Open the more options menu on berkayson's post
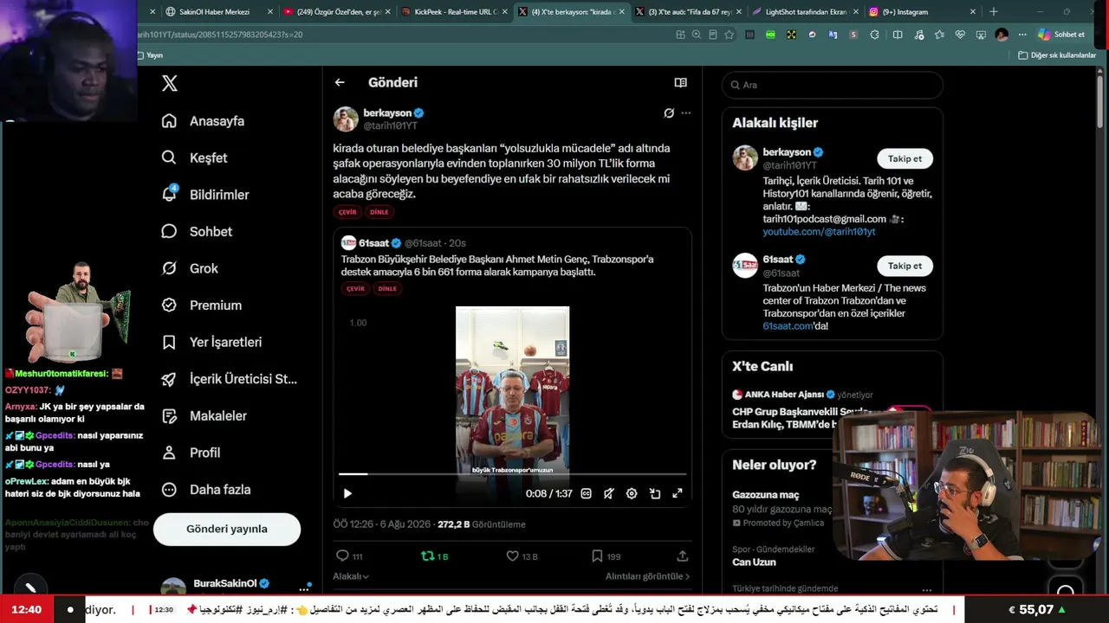The image size is (1109, 623). click(x=686, y=113)
